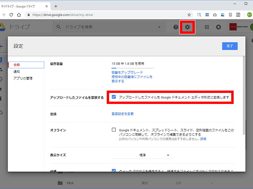Click the notifications bell icon

coord(218,27)
